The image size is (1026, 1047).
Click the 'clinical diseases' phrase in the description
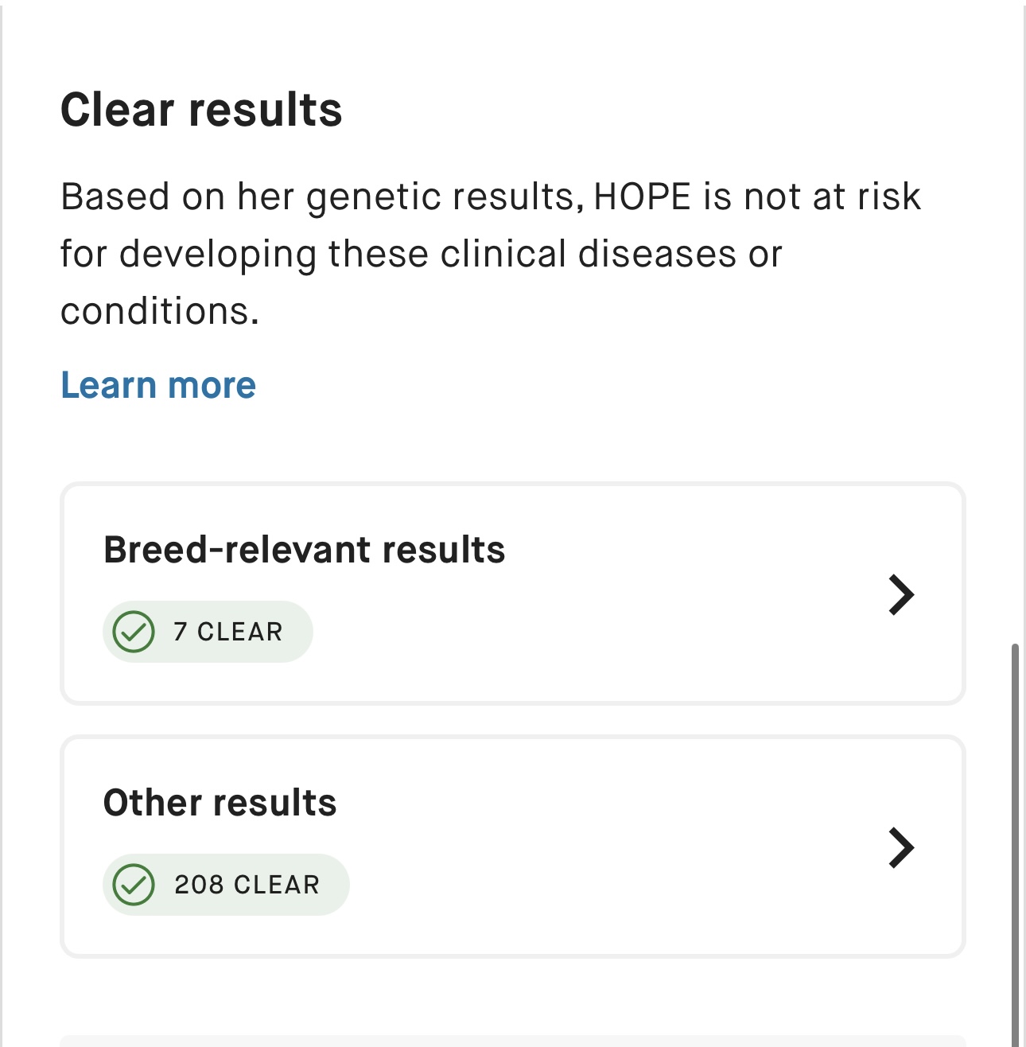point(589,255)
